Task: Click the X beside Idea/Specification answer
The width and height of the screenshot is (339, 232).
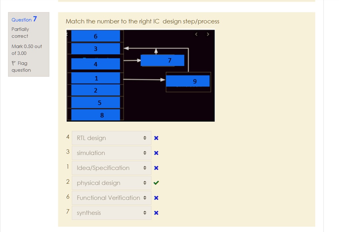Action: [156, 168]
